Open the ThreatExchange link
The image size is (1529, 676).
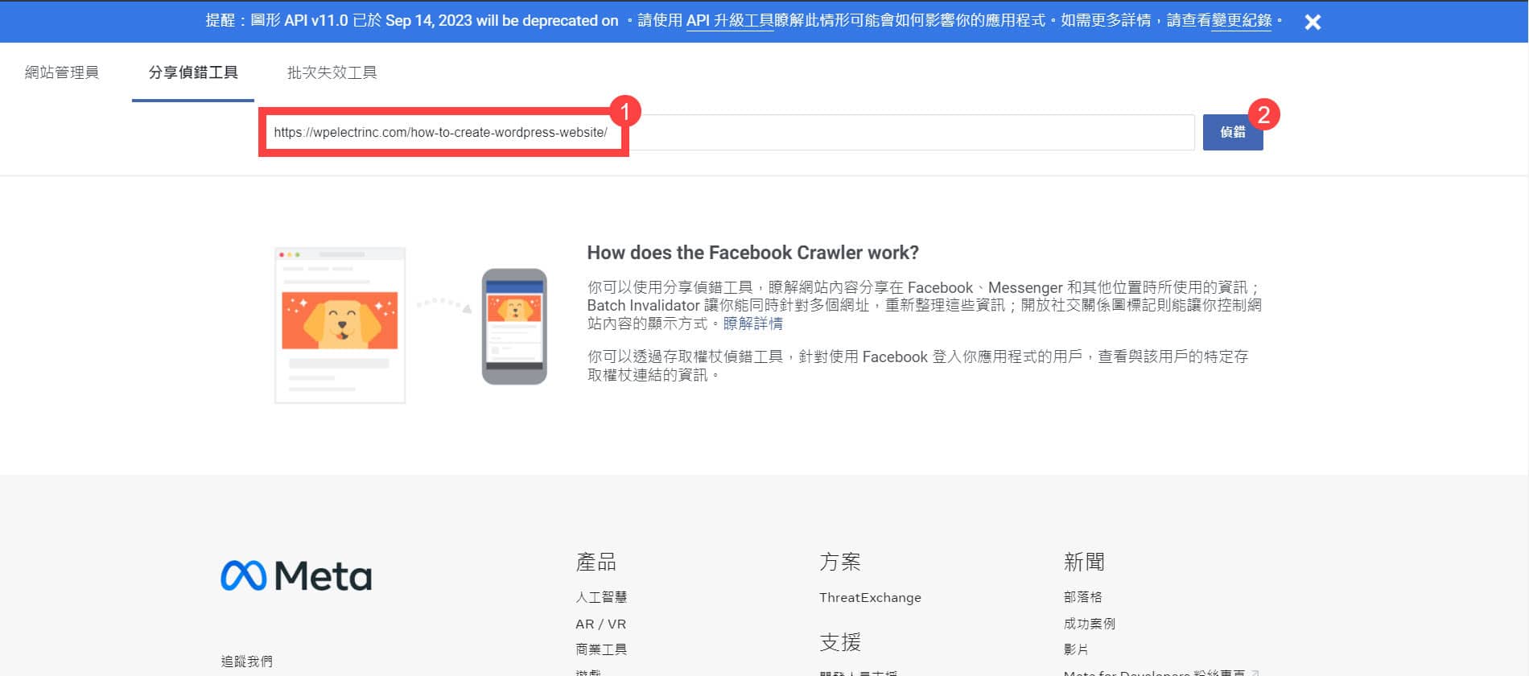pos(870,597)
